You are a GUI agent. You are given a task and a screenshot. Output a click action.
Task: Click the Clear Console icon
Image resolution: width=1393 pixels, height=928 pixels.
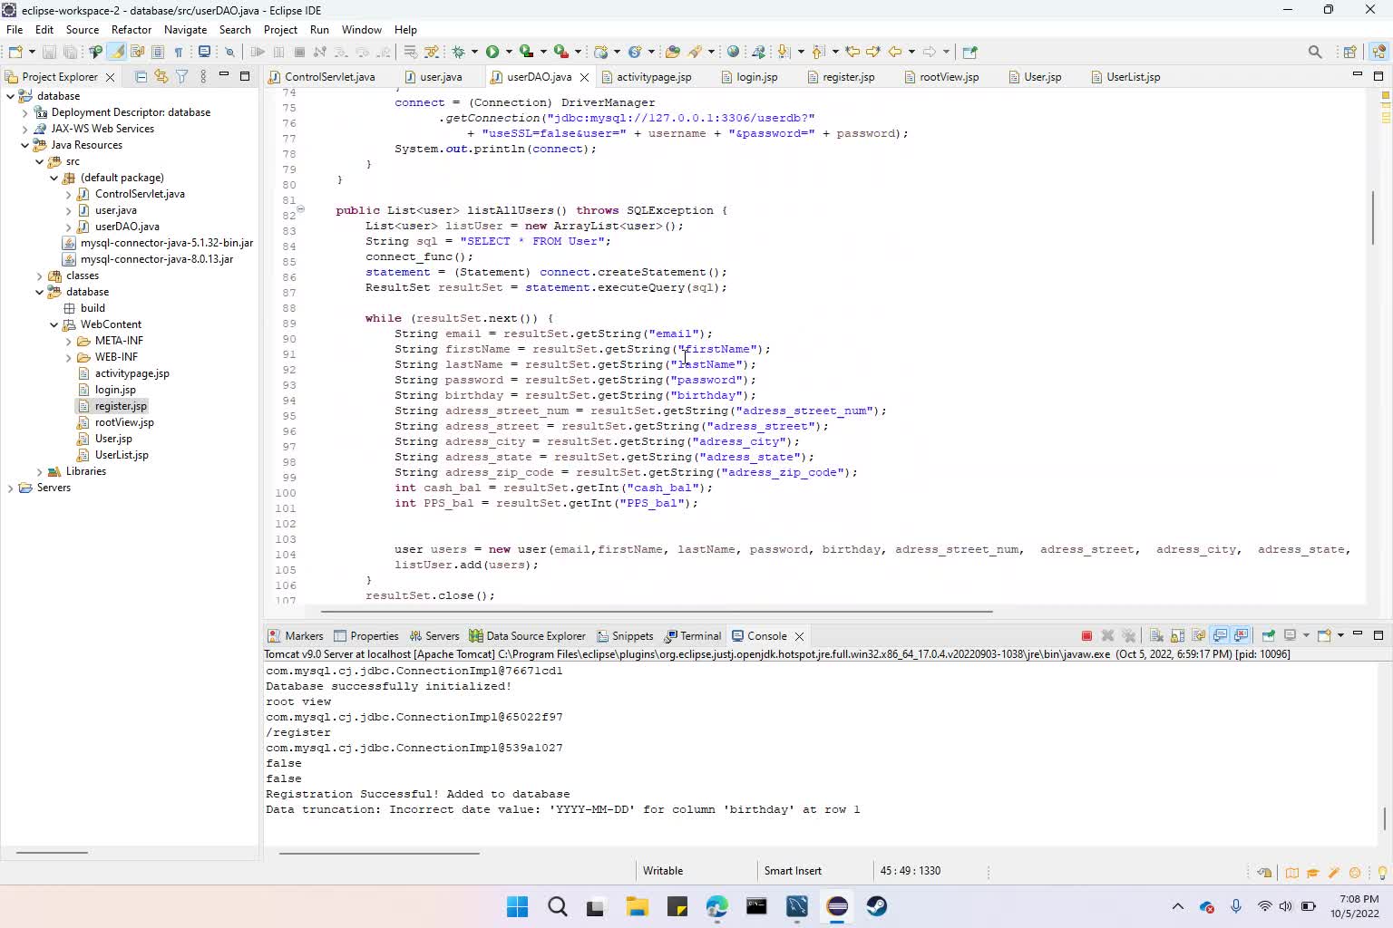[1156, 635]
